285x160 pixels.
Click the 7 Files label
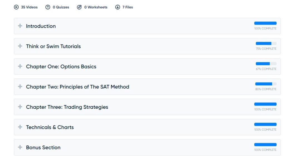(x=128, y=7)
